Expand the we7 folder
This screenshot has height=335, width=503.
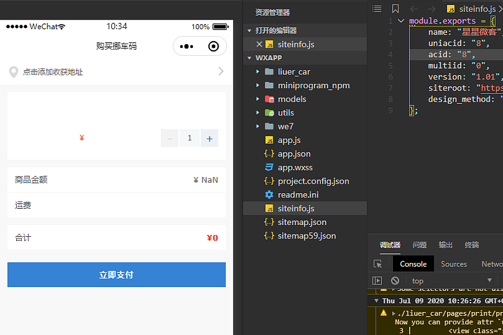(x=258, y=126)
